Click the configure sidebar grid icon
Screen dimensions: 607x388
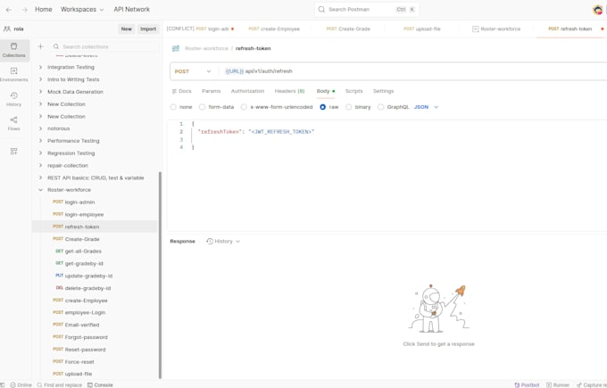(x=14, y=152)
